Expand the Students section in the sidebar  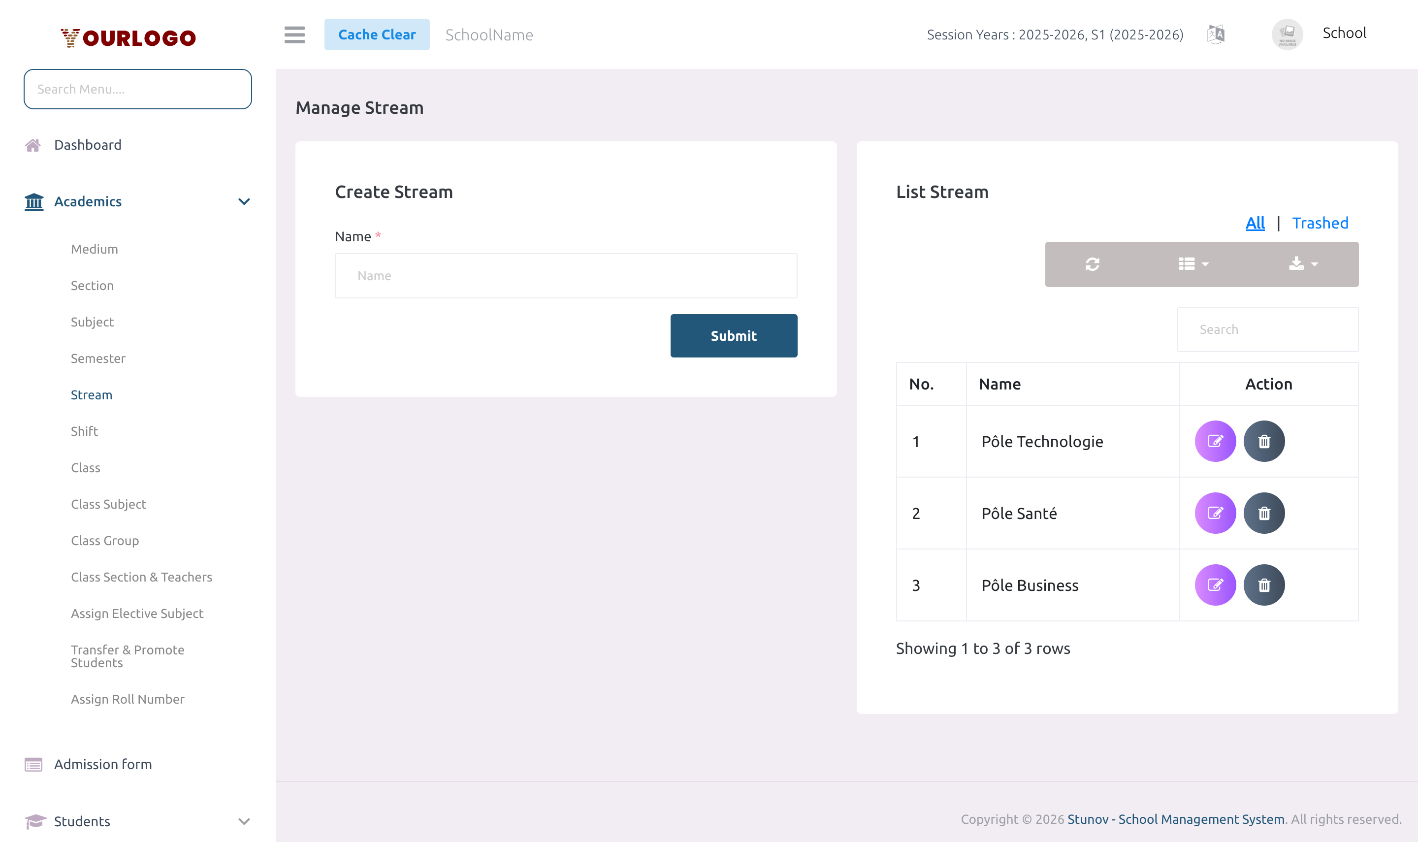coord(245,821)
